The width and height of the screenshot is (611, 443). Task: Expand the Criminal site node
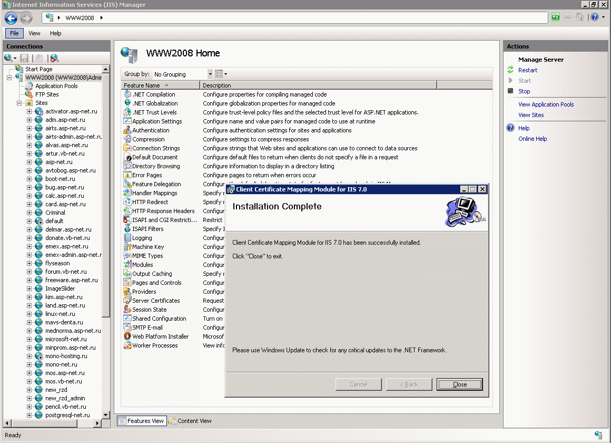click(29, 213)
